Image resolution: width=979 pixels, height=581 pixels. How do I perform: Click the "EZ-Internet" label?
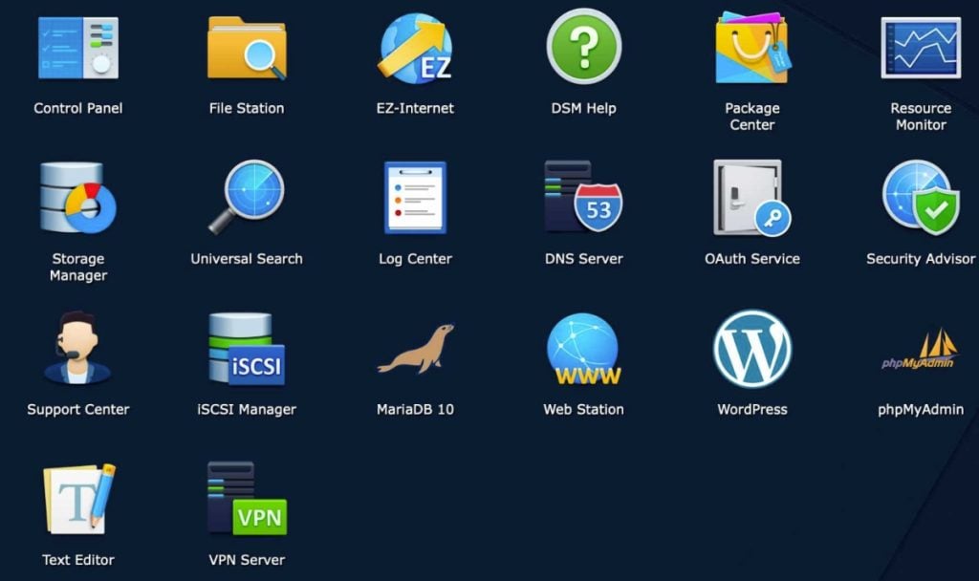pyautogui.click(x=415, y=108)
